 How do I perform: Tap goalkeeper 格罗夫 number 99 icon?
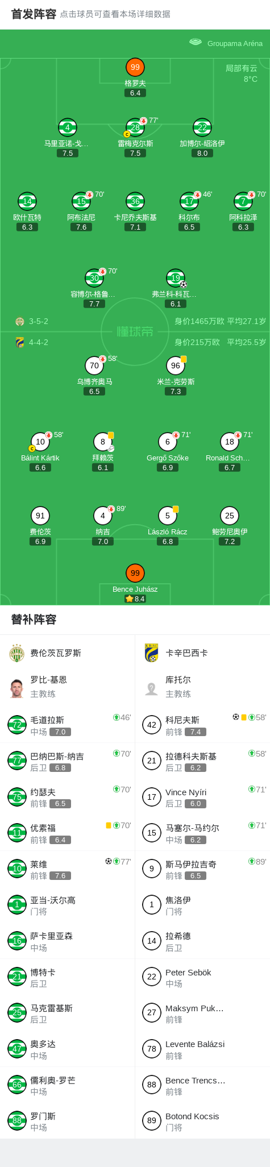tap(135, 67)
